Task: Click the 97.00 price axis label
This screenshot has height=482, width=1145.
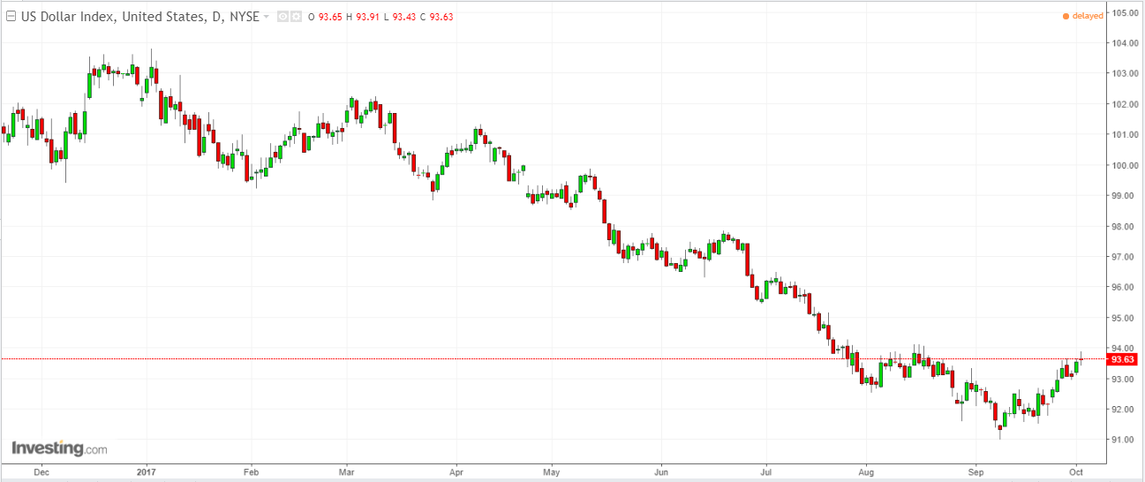Action: point(1124,257)
